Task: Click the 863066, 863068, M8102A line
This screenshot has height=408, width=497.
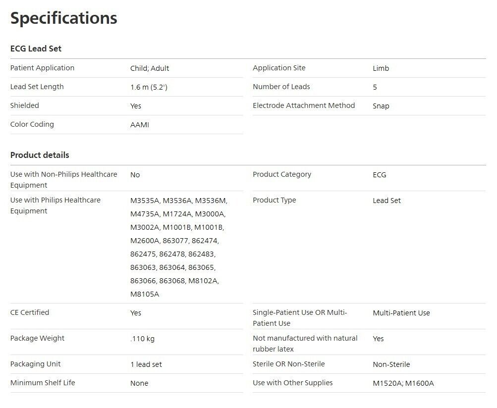Action: coord(174,281)
